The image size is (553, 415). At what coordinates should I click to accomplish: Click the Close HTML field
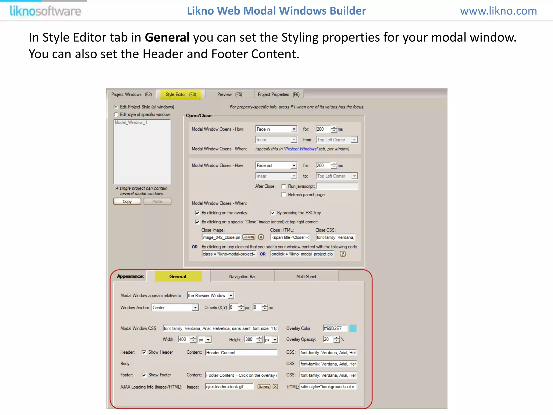290,237
